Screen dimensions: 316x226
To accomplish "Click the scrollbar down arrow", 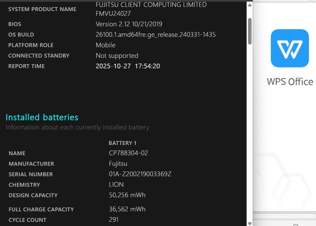I will [250, 224].
